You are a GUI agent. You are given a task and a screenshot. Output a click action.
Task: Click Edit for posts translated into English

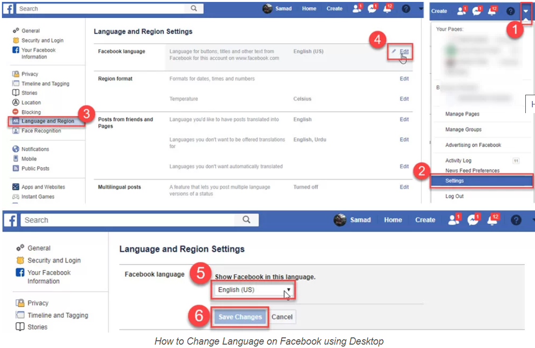pos(404,120)
